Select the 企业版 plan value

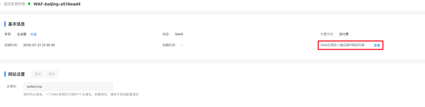(22, 34)
